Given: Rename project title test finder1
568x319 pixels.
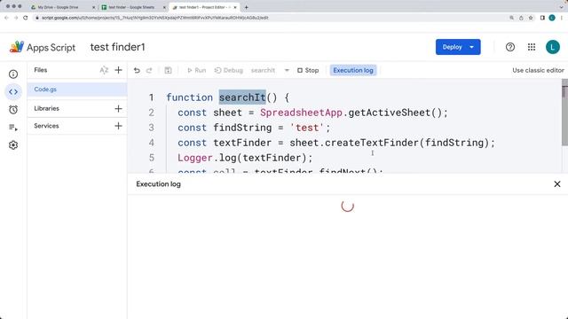Looking at the screenshot, I should tap(118, 47).
